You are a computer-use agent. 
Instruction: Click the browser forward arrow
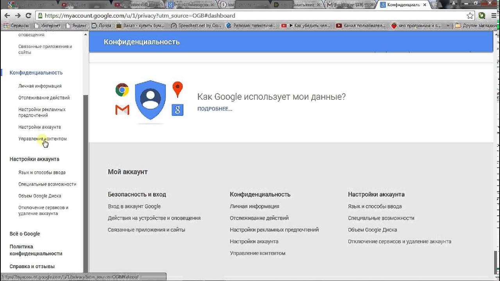(x=18, y=16)
